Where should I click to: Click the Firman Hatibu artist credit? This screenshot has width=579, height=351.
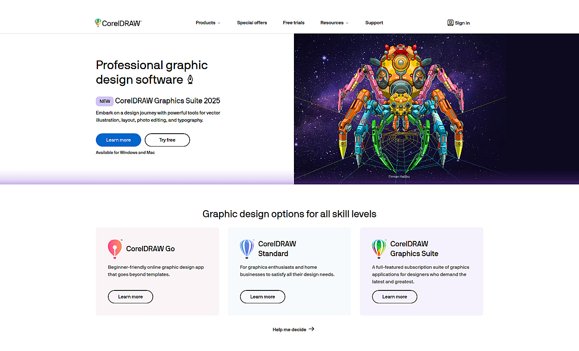[399, 177]
